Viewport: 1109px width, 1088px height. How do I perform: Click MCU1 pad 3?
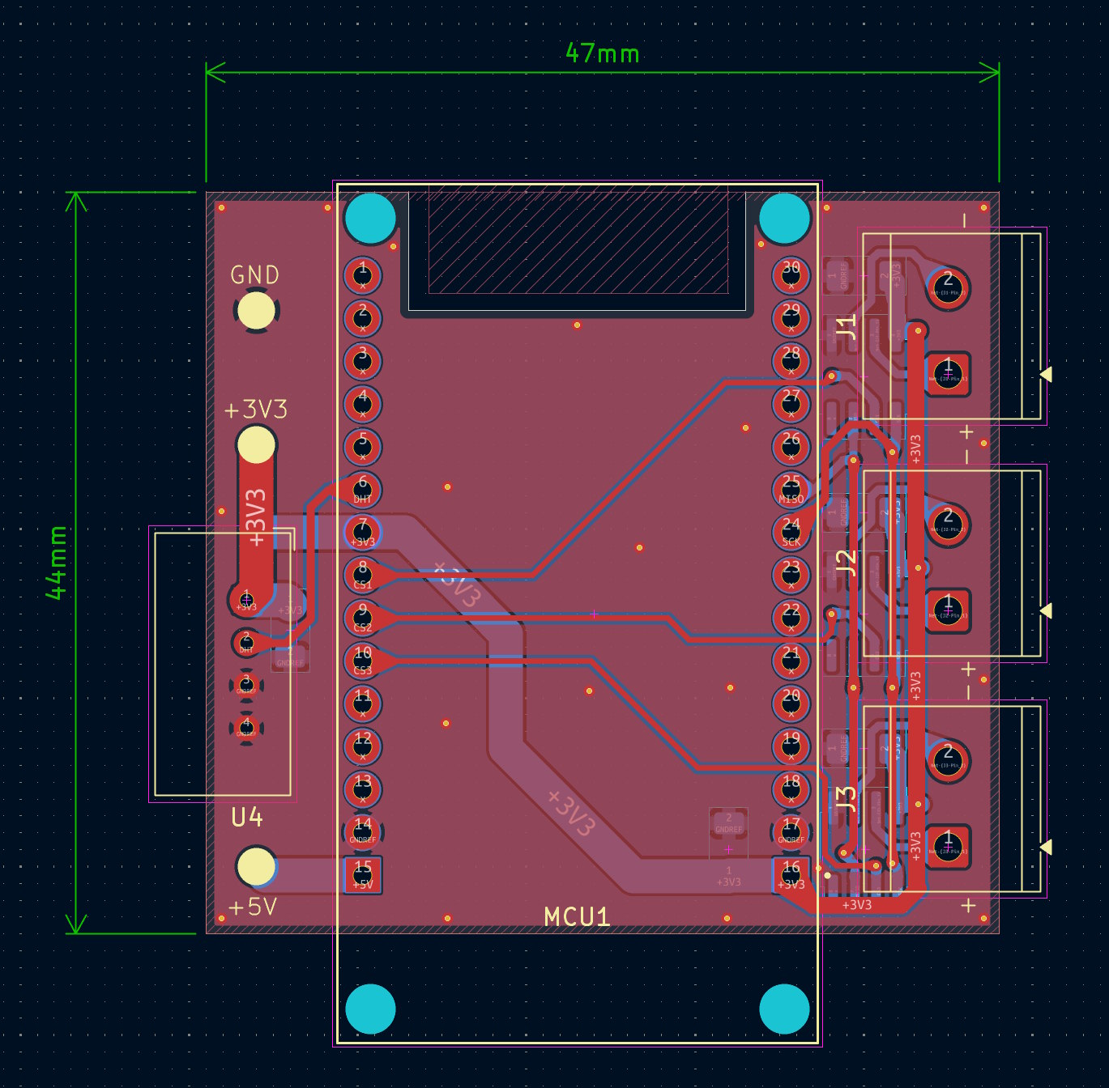click(363, 361)
